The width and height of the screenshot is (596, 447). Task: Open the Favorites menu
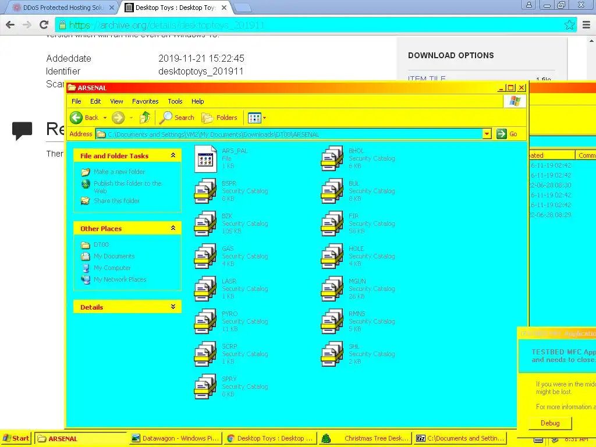coord(145,101)
